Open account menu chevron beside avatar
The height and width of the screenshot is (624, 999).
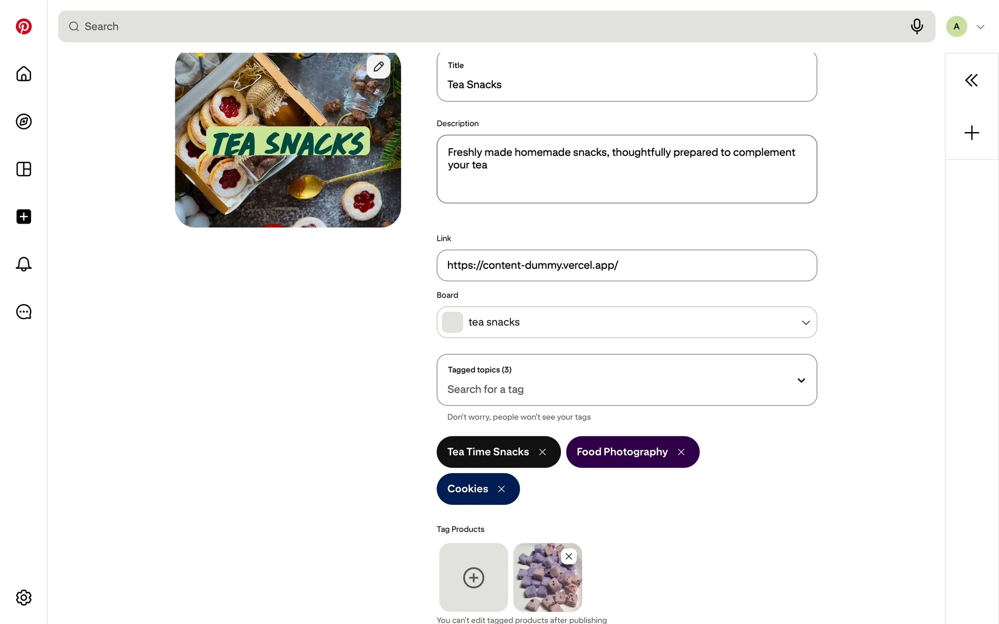tap(980, 27)
